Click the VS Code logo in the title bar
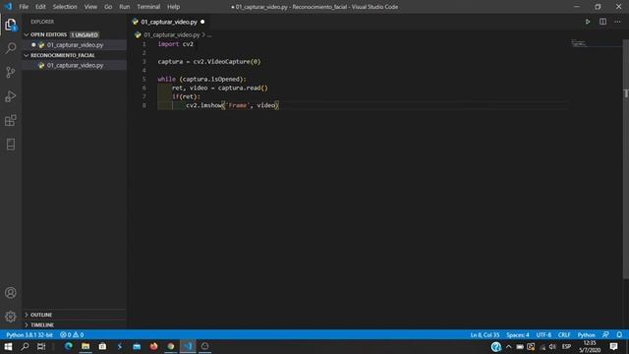 click(8, 7)
